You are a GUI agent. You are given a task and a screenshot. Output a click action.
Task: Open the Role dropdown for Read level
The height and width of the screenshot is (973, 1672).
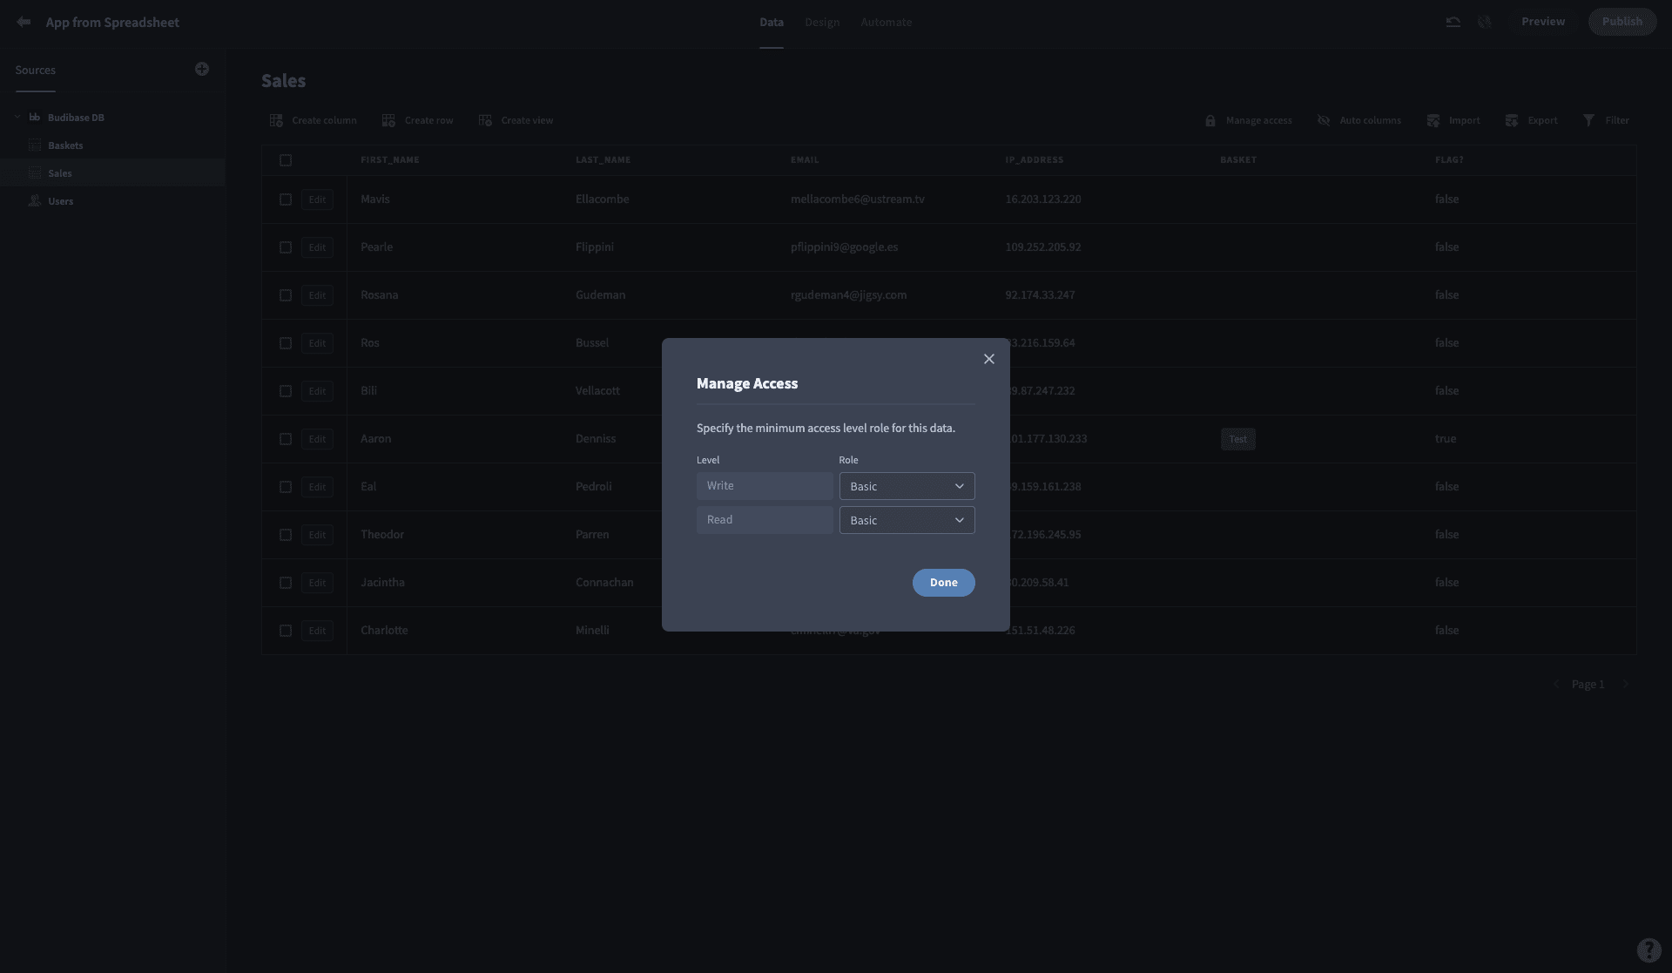click(x=907, y=520)
